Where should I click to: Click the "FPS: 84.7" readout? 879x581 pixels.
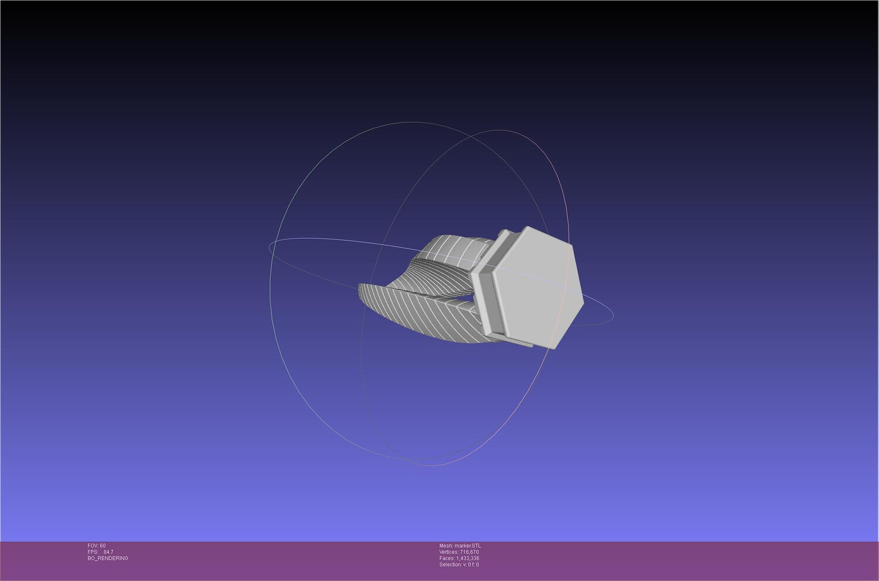coord(100,552)
